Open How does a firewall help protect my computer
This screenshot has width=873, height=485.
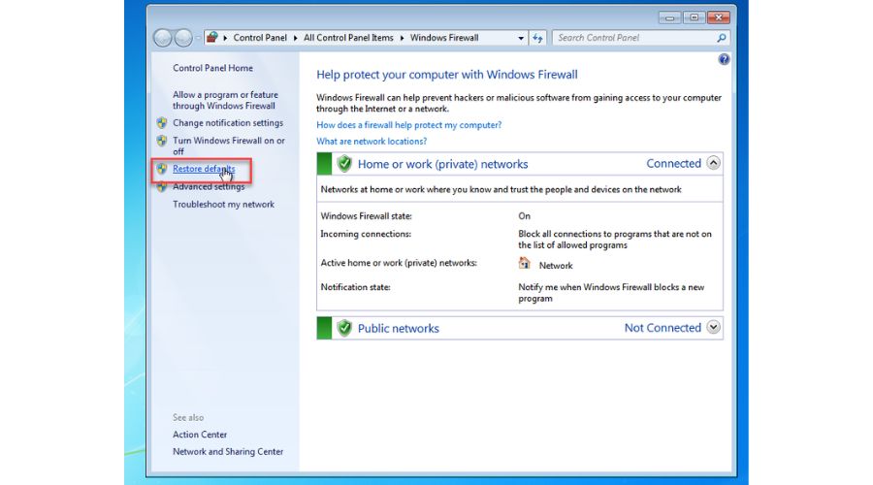408,125
